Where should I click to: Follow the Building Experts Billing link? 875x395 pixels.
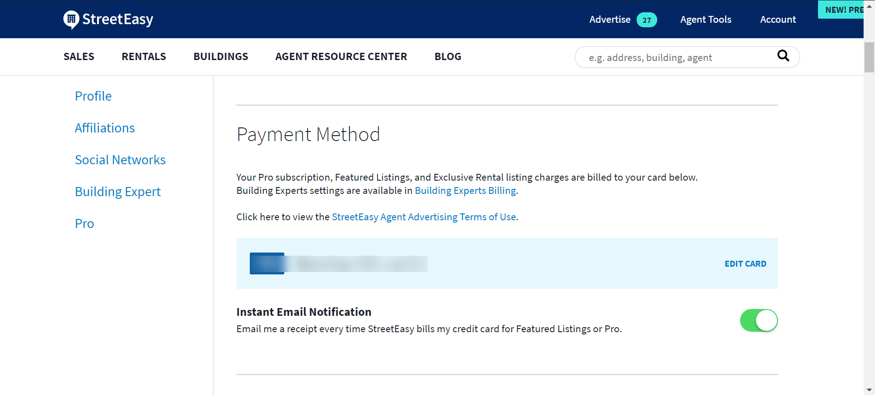465,191
